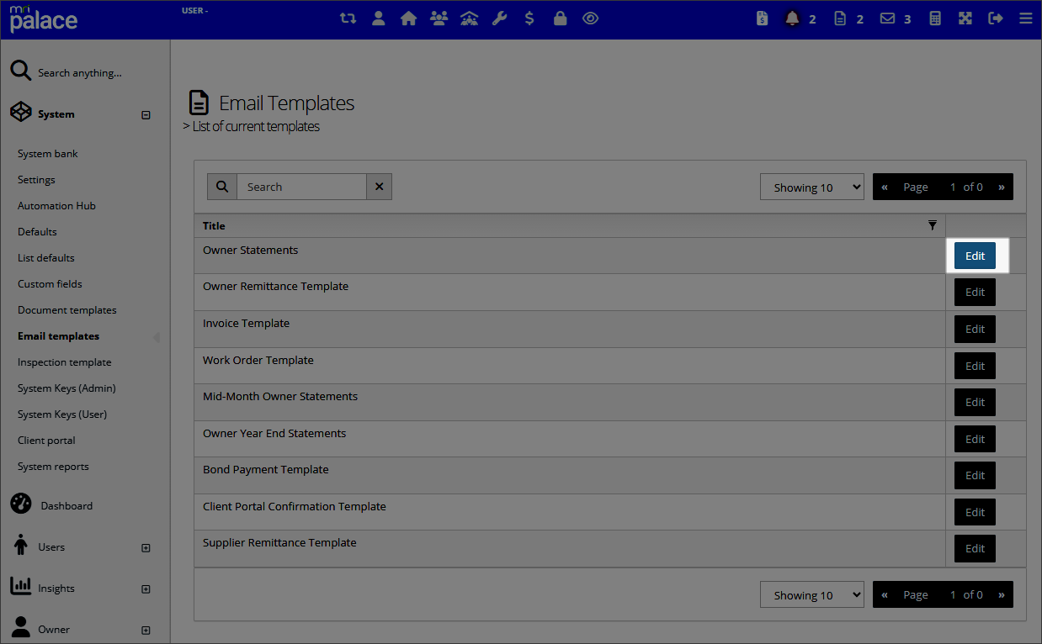Open the hamburger menu icon
The height and width of the screenshot is (644, 1042).
coord(1025,18)
